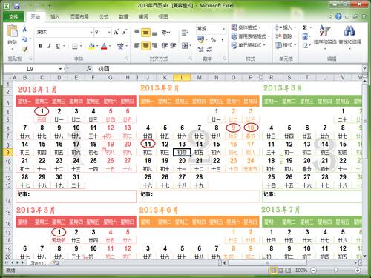
Task: Increase decimal places
Action: (201, 49)
